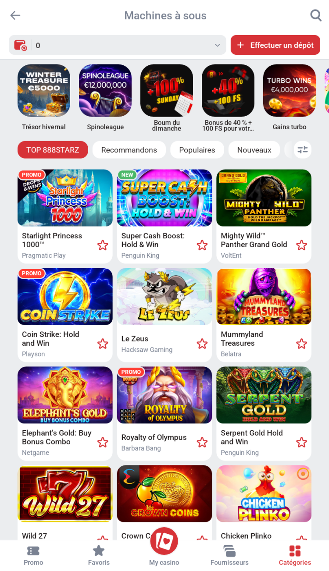The width and height of the screenshot is (329, 571).
Task: Mark Serpent Gold Hold and Win favorite
Action: pyautogui.click(x=302, y=443)
